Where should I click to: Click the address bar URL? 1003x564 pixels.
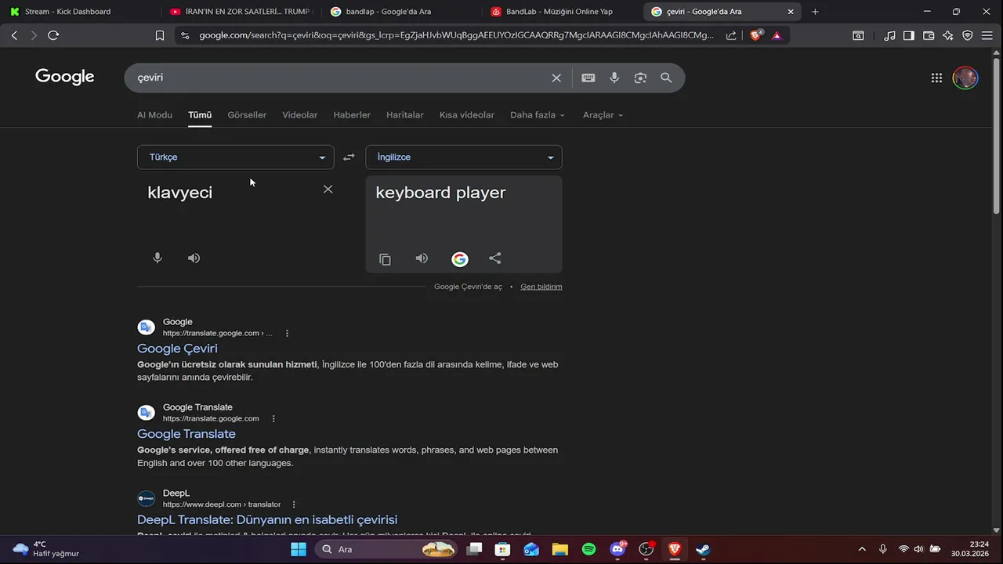[456, 35]
